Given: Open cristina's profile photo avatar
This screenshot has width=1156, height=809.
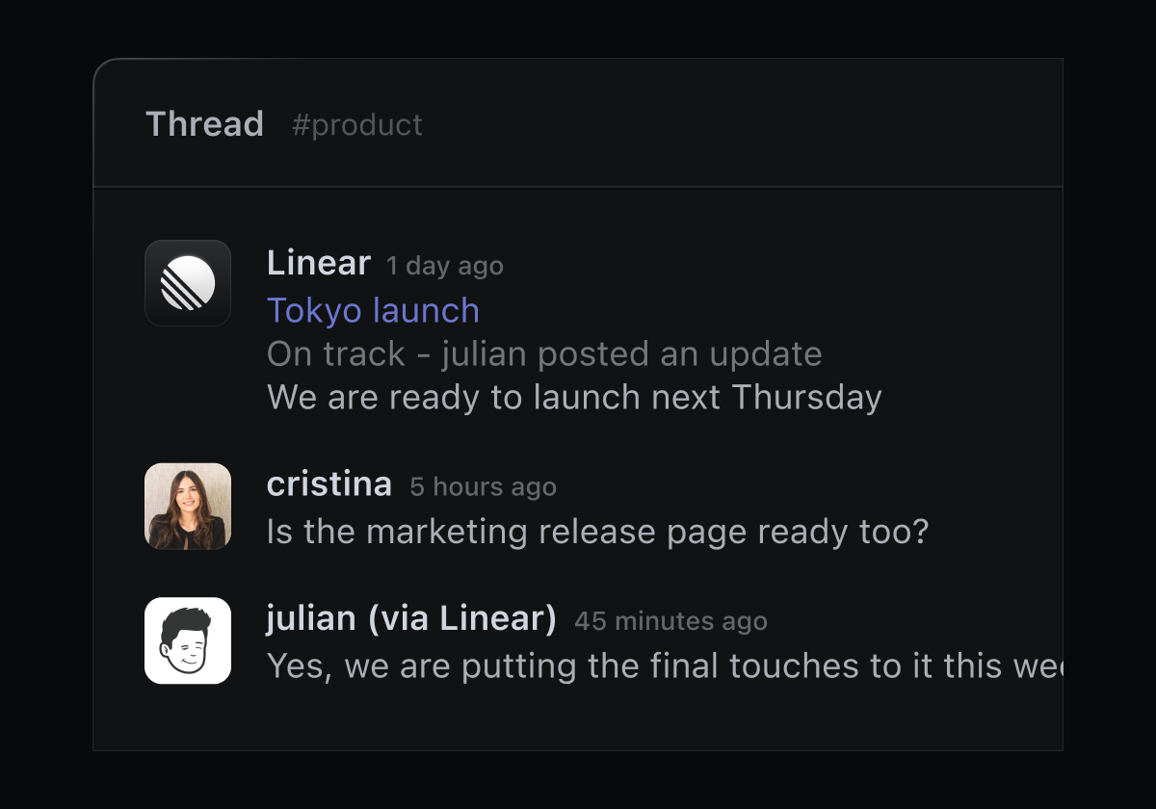Looking at the screenshot, I should click(x=188, y=507).
